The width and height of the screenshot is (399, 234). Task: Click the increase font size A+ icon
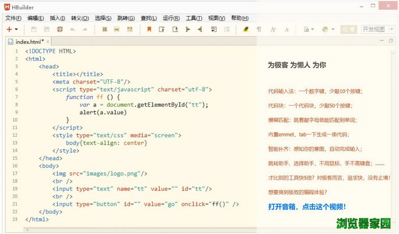(x=273, y=30)
